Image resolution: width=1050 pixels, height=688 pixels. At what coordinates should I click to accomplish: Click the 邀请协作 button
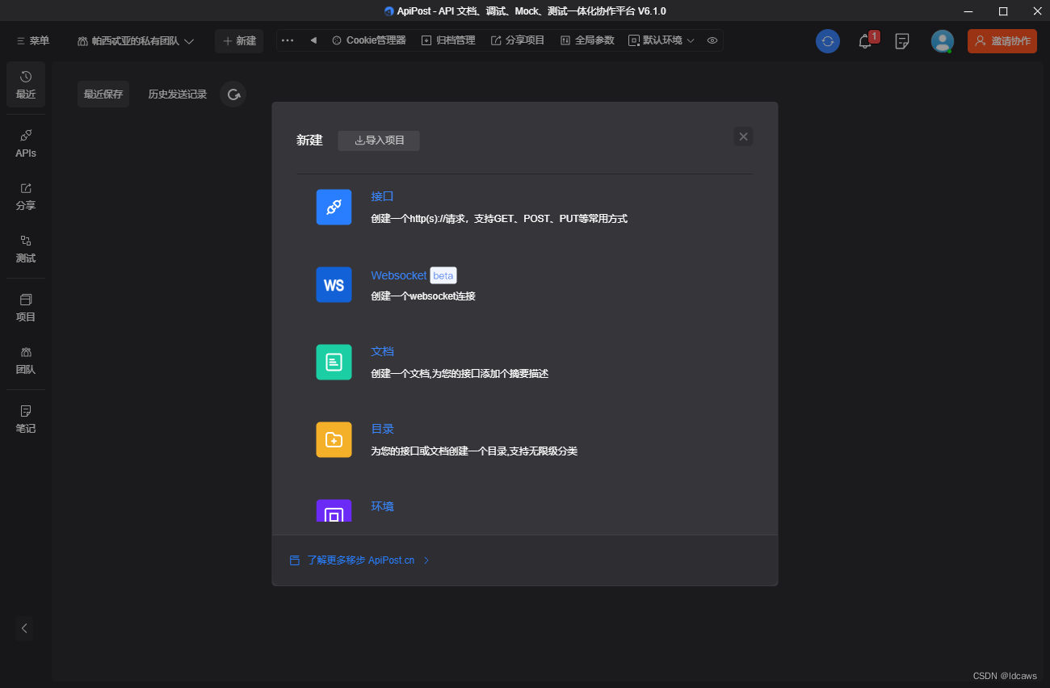[x=1002, y=40]
